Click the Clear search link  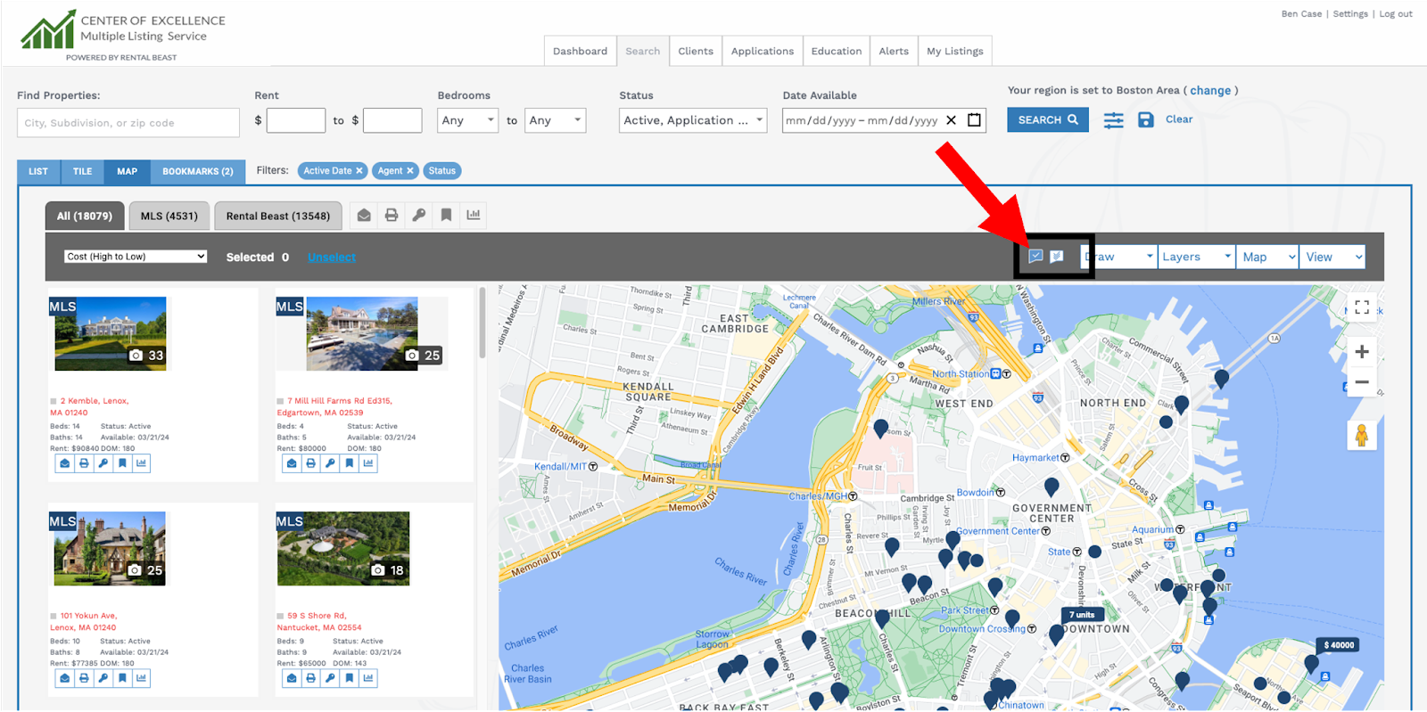point(1179,119)
